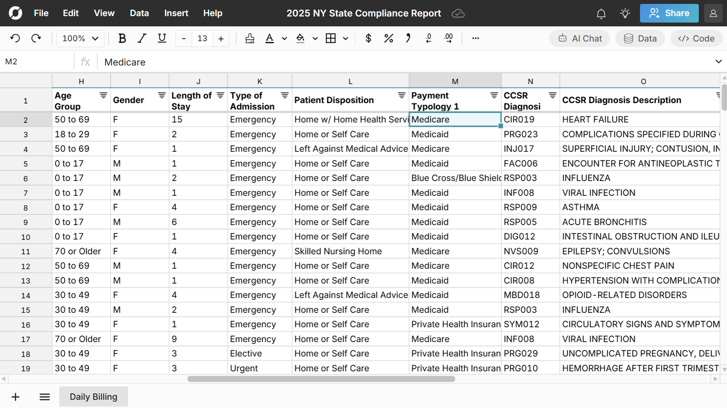Image resolution: width=727 pixels, height=408 pixels.
Task: Open the 100% zoom dropdown
Action: coord(80,38)
